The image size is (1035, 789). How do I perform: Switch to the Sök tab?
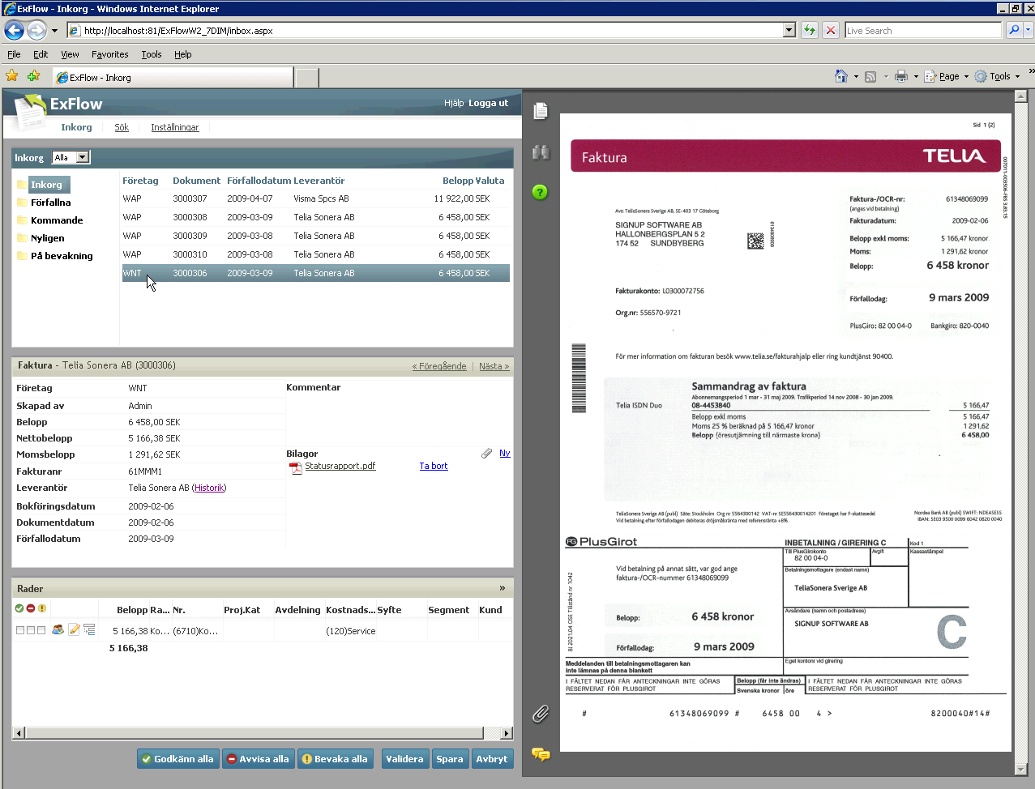[122, 127]
